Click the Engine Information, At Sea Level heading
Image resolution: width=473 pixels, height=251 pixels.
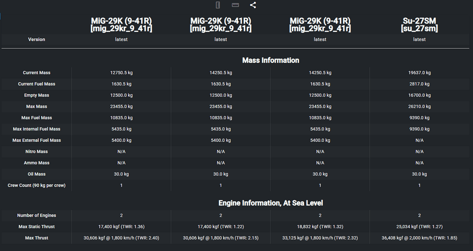pyautogui.click(x=271, y=203)
